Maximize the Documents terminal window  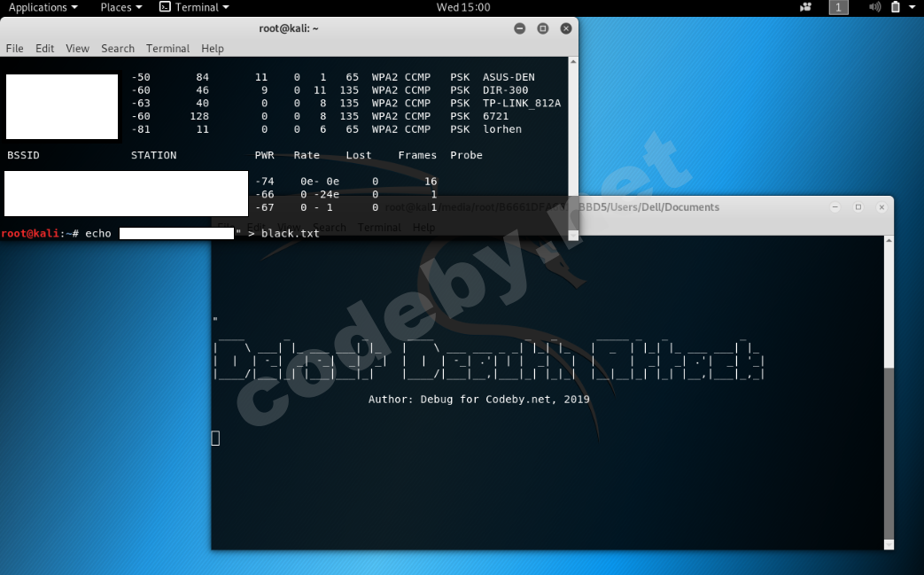point(858,206)
